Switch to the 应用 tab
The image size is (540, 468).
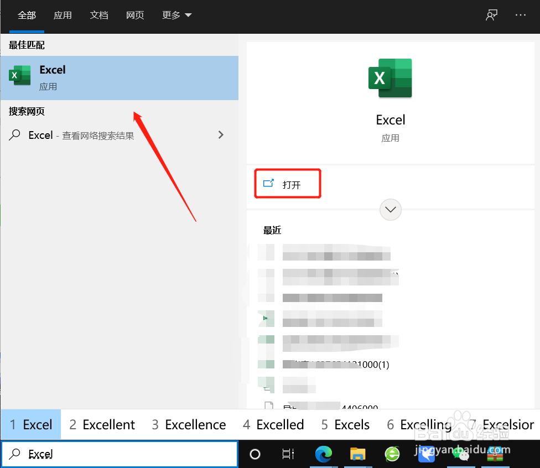tap(63, 15)
